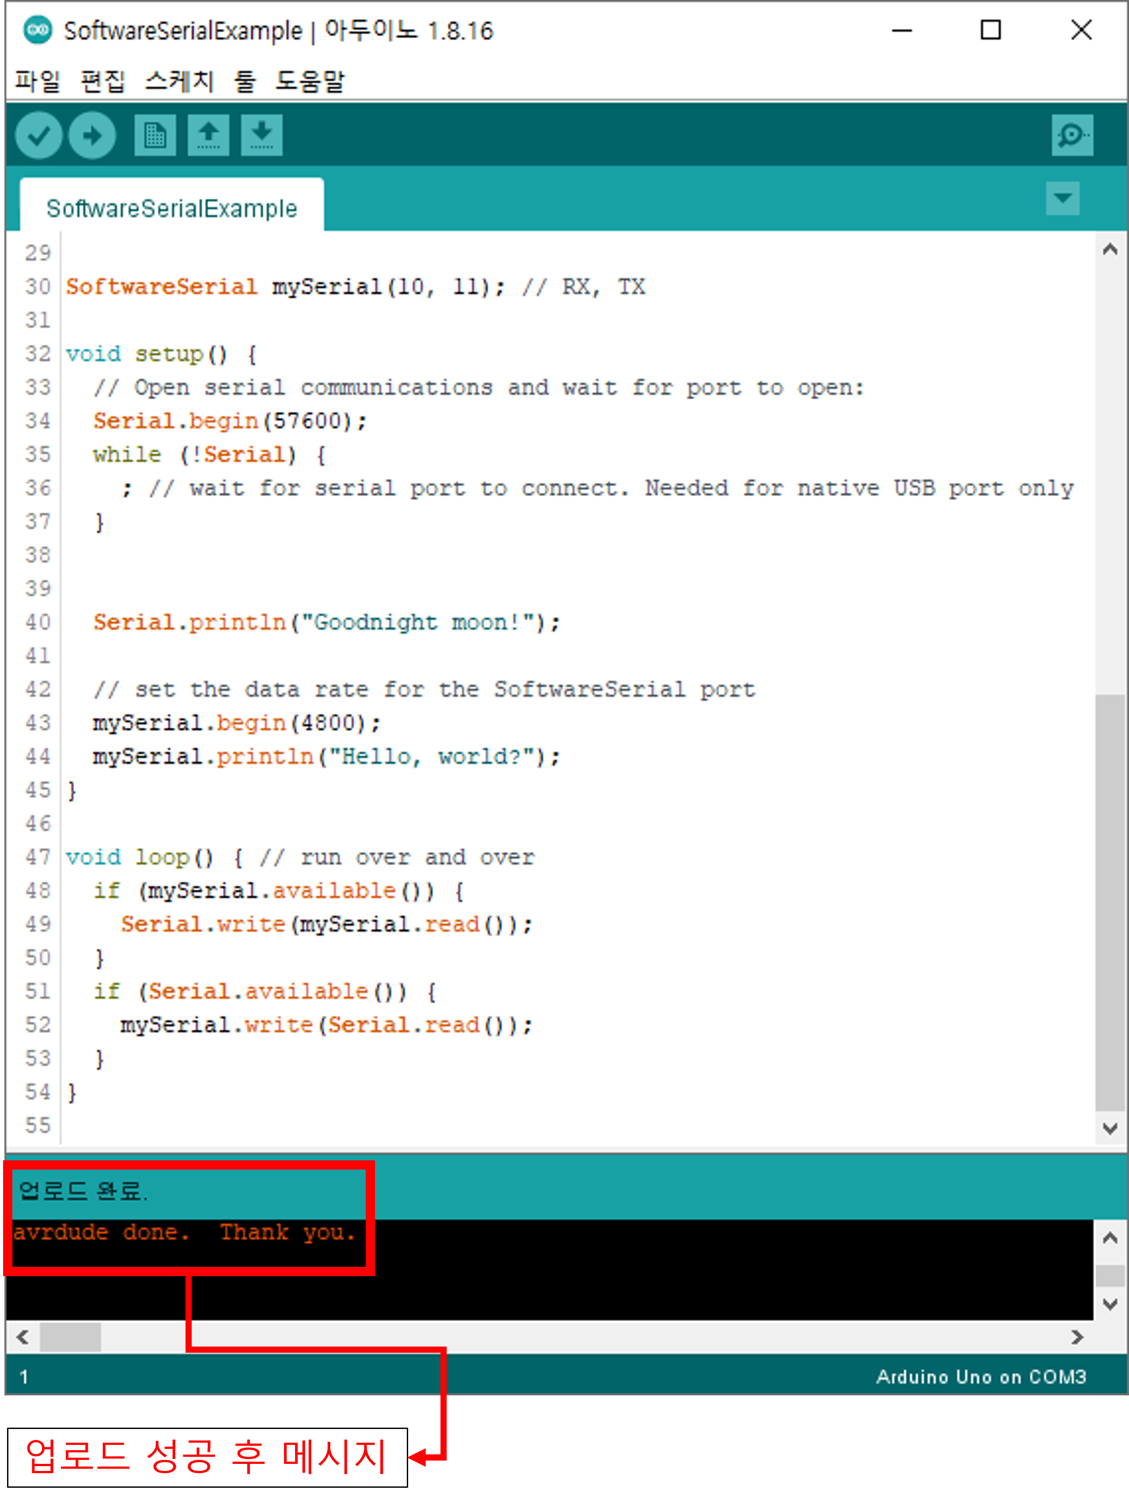Select the SoftwareSerialExample tab
Image resolution: width=1129 pixels, height=1501 pixels.
(x=172, y=208)
